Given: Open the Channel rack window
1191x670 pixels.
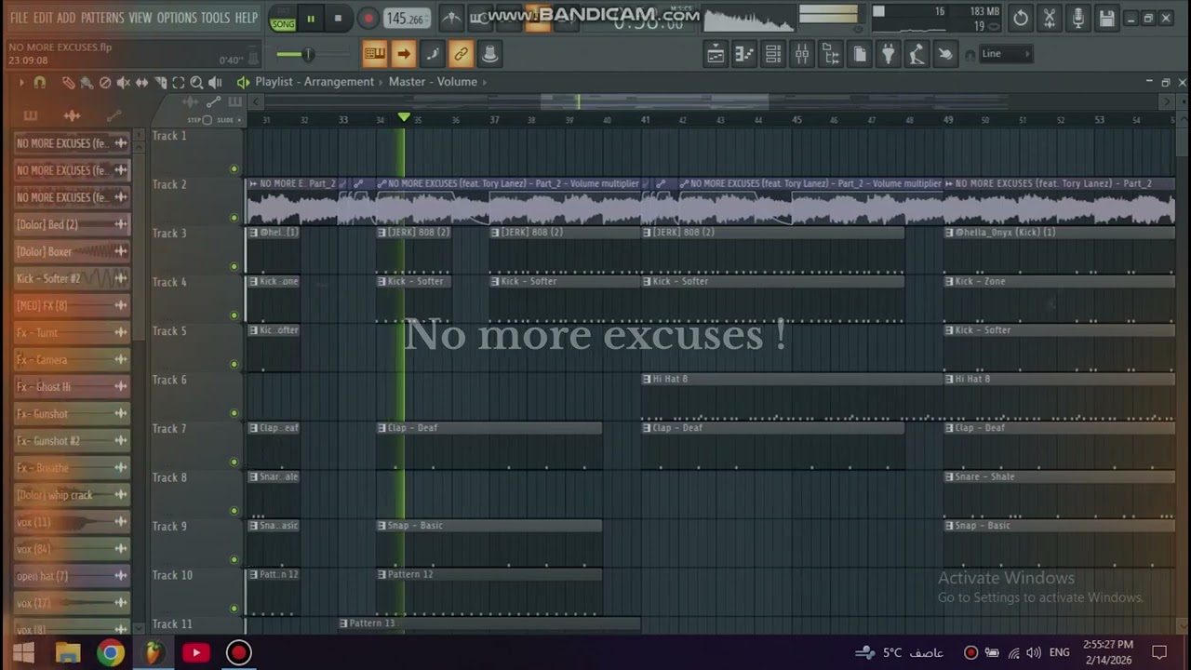Looking at the screenshot, I should (x=772, y=54).
